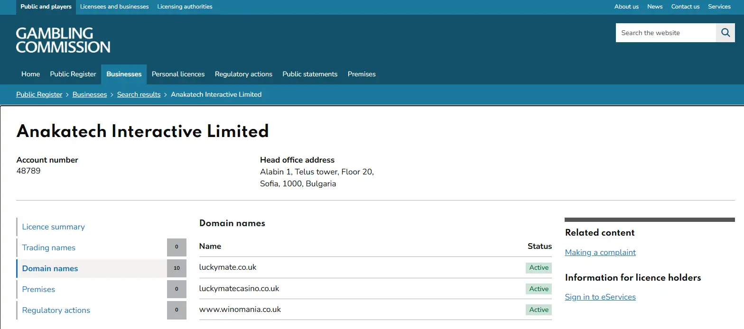Click Active status for luckymatecasino.co.uk
Screen dimensions: 744x329
point(539,289)
